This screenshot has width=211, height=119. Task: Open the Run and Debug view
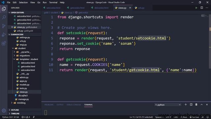pyautogui.click(x=4, y=34)
